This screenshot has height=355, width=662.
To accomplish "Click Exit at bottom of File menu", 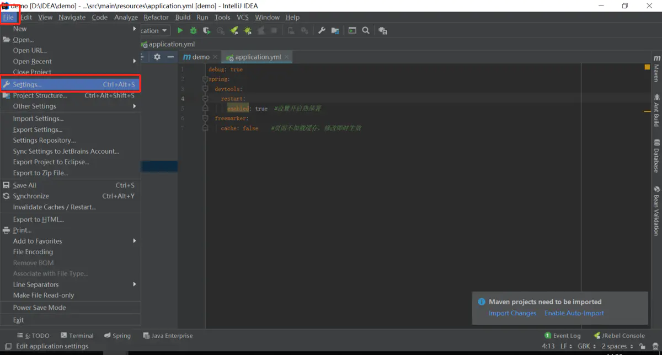I will coord(70,320).
